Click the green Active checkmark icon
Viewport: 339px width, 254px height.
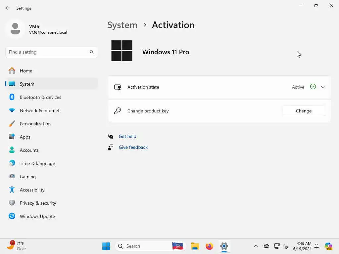coord(313,87)
